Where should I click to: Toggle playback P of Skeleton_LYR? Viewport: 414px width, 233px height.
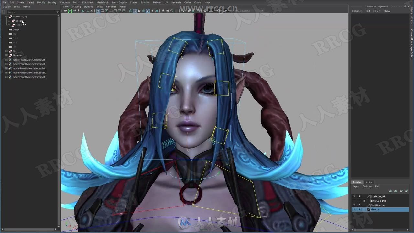pos(359,196)
